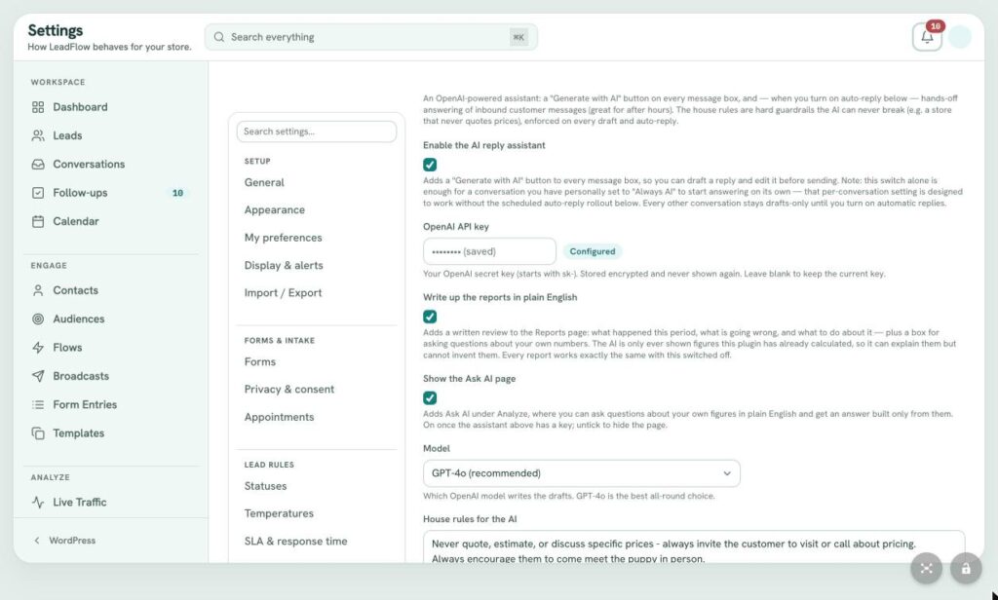
Task: Open Dashboard grid icon in sidebar
Action: coord(38,107)
